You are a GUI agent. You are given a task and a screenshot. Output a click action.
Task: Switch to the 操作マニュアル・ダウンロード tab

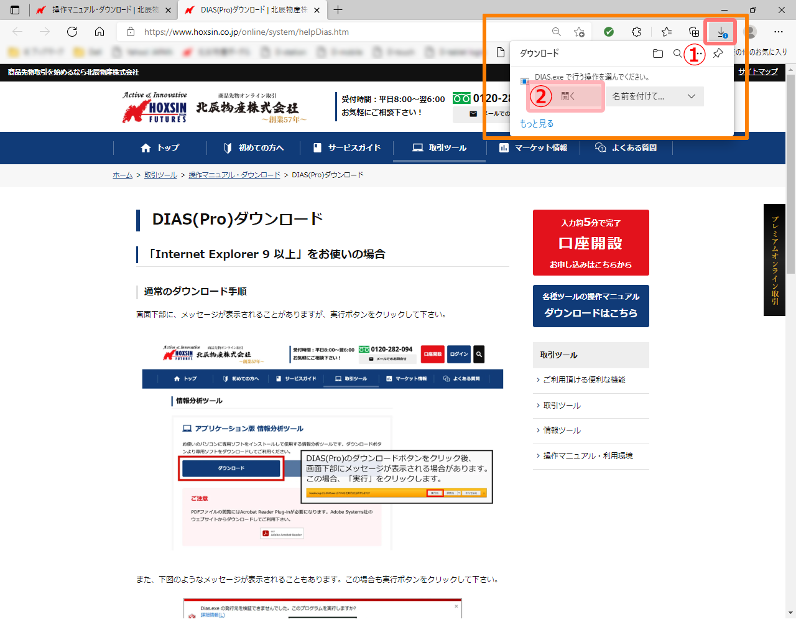tap(103, 10)
